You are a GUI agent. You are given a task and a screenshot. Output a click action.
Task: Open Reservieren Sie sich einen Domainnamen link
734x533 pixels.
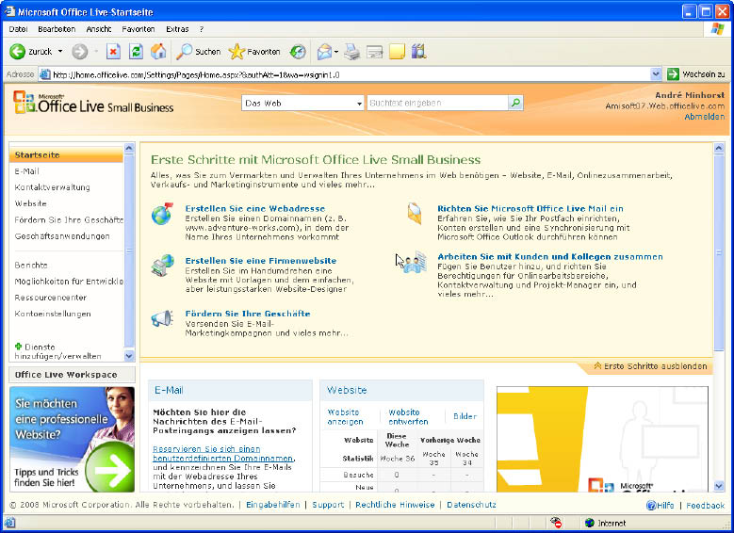click(223, 454)
